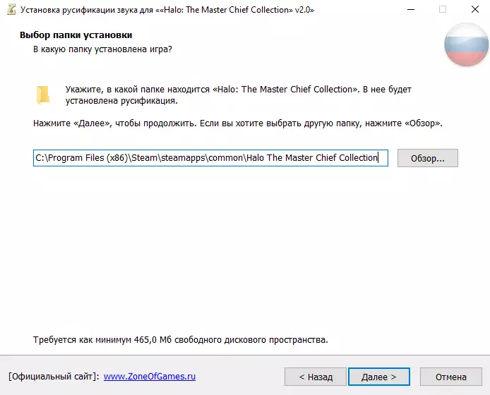Go back with the Назад button
This screenshot has width=490, height=395.
pos(315,377)
